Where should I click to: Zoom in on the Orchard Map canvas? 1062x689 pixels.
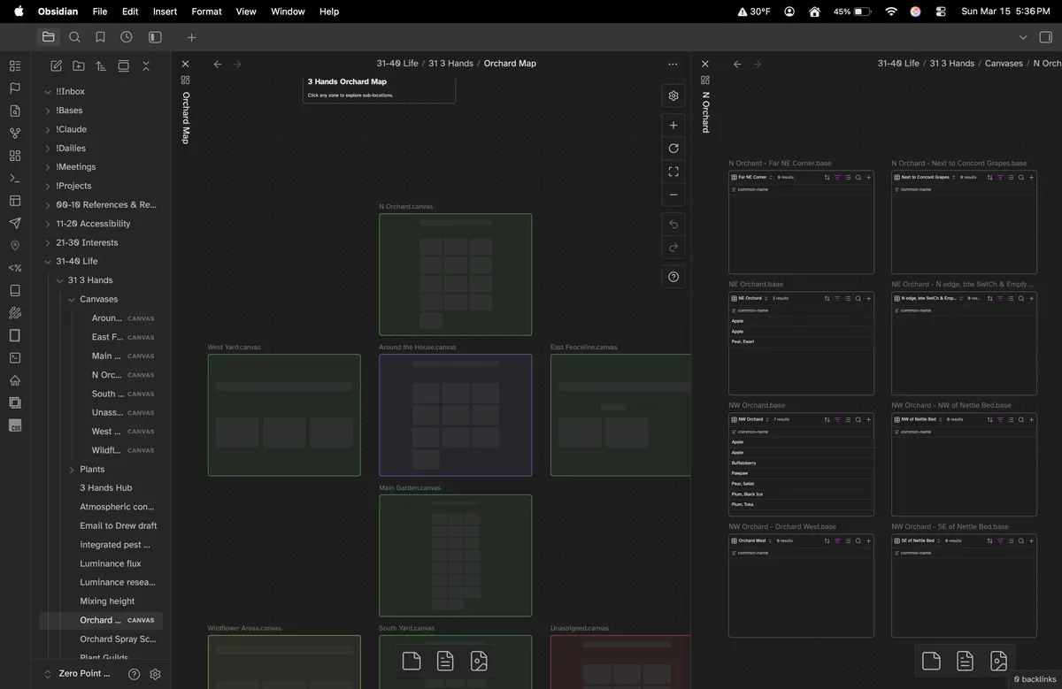[673, 126]
